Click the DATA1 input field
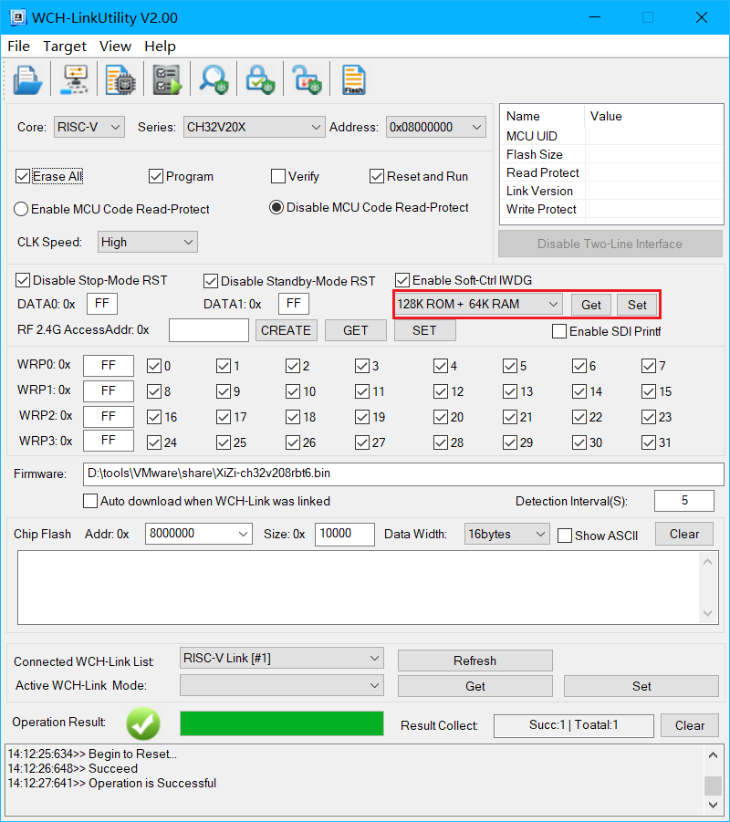 [294, 304]
